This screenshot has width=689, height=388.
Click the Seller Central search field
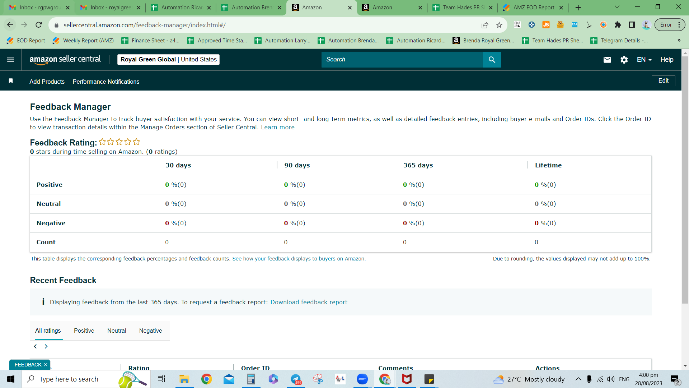(x=402, y=60)
